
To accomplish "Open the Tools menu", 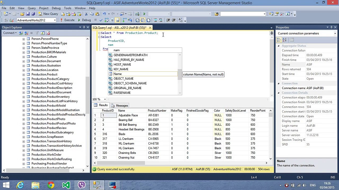I will tap(68, 8).
